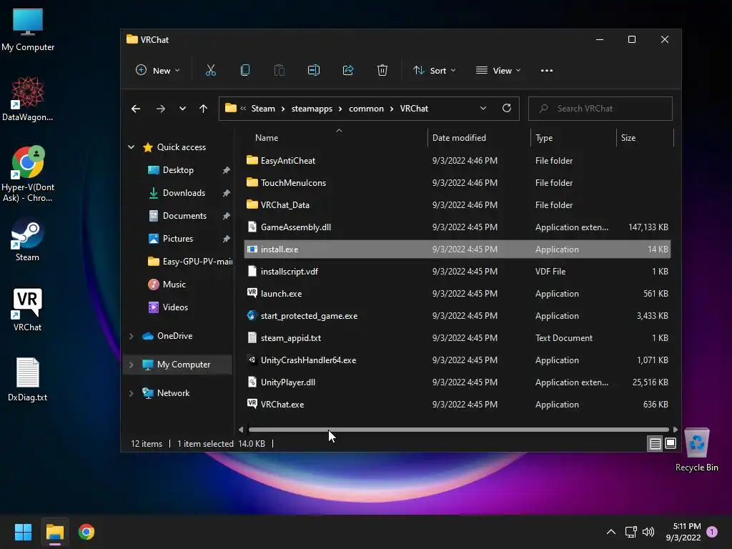Image resolution: width=732 pixels, height=549 pixels.
Task: Select the Recycle Bin icon
Action: 696,450
